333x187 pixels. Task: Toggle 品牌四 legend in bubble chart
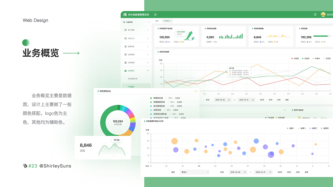click(325, 128)
